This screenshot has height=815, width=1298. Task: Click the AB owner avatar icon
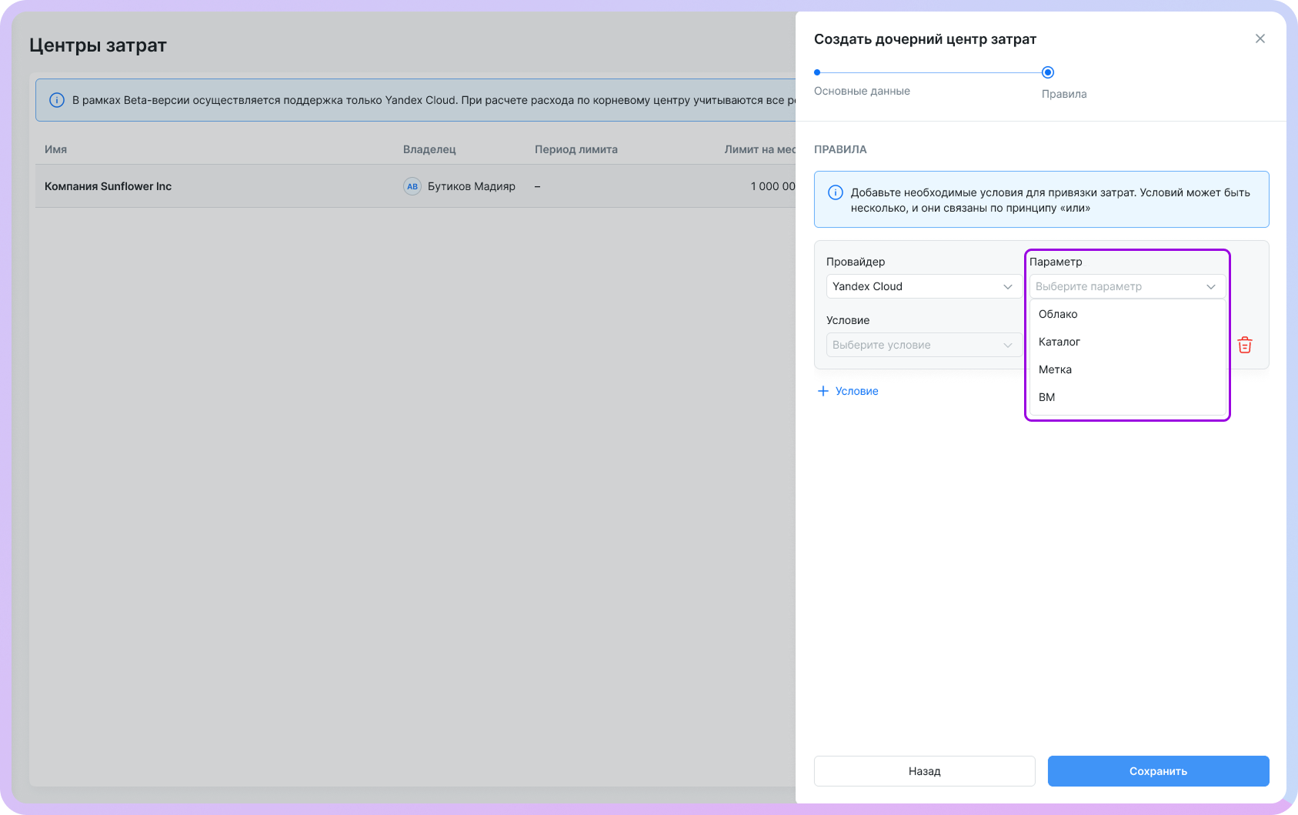point(412,186)
